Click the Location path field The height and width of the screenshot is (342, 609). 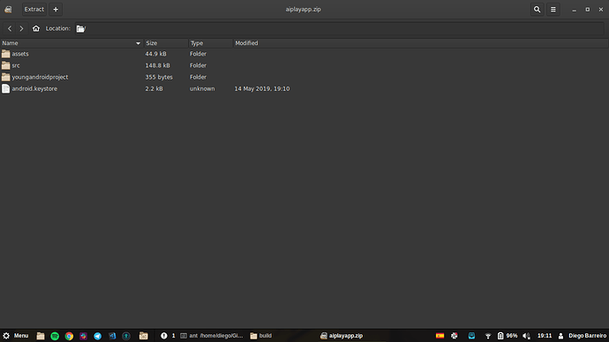click(340, 28)
